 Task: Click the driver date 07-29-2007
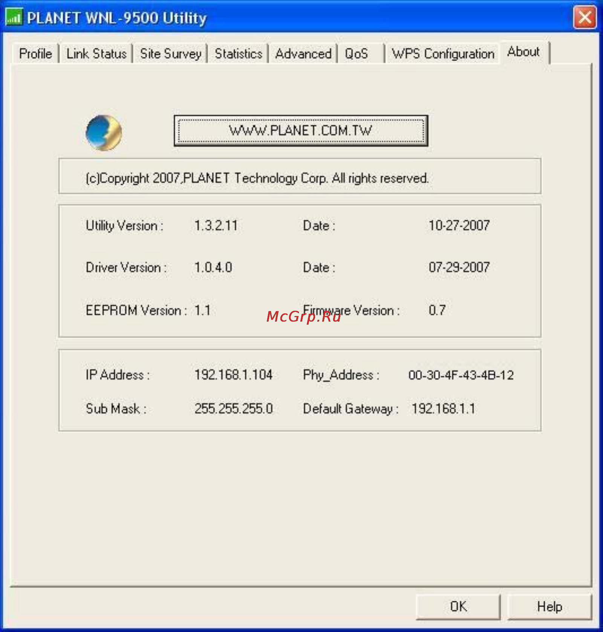point(459,267)
